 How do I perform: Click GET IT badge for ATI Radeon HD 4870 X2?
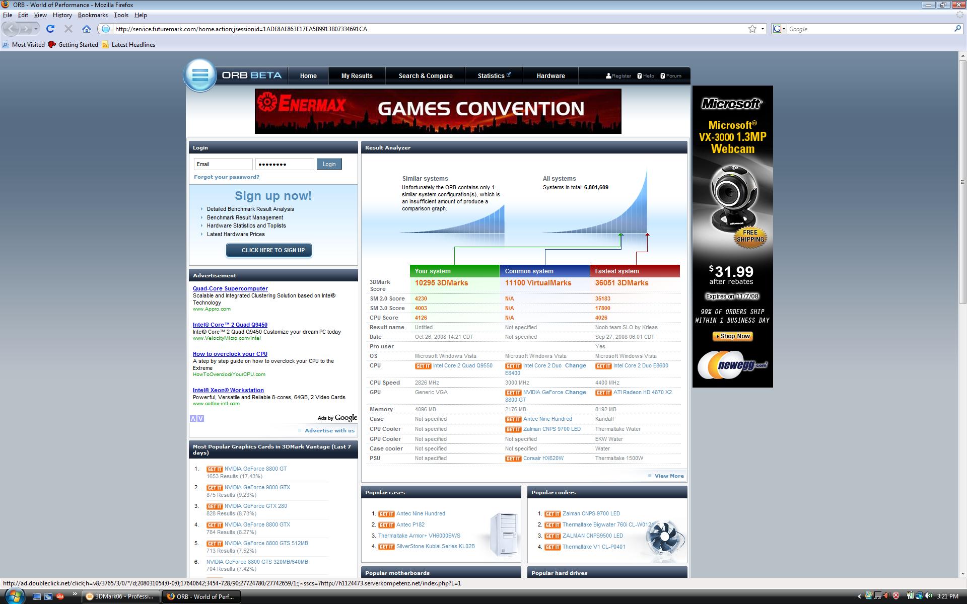coord(603,393)
